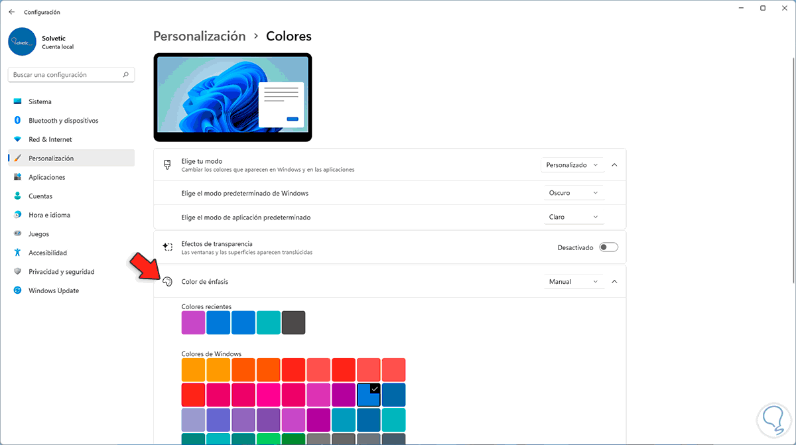
Task: Click the Desactivado status text
Action: pos(575,247)
